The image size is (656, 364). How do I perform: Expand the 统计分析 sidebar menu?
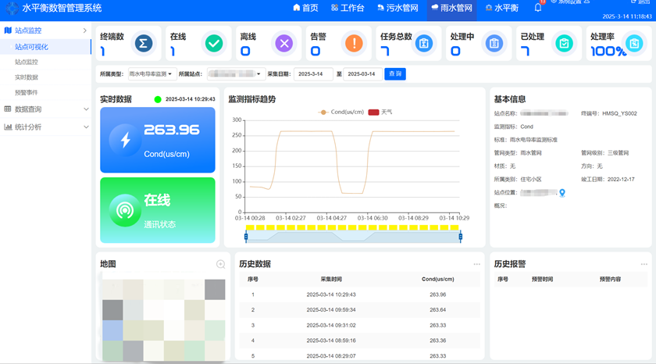tap(45, 127)
